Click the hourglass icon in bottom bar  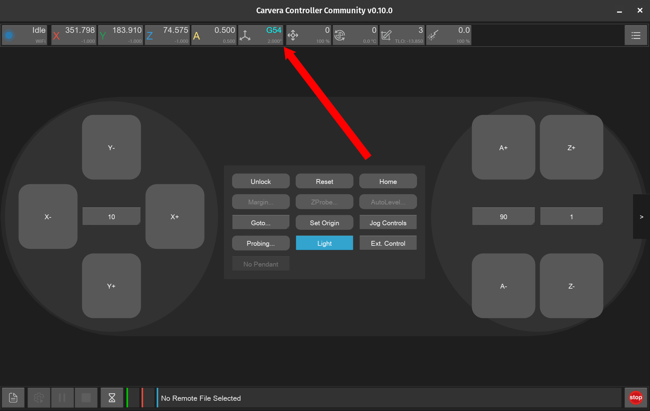pyautogui.click(x=112, y=398)
